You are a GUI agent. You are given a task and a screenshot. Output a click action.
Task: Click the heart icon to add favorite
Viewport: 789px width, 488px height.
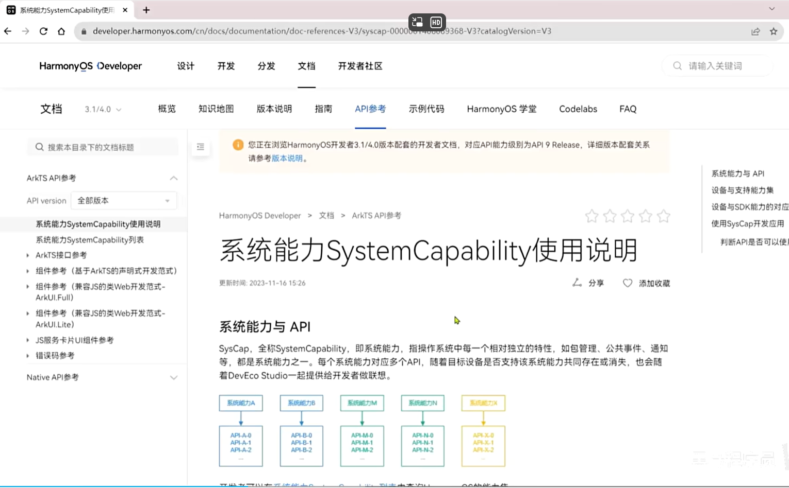tap(627, 283)
